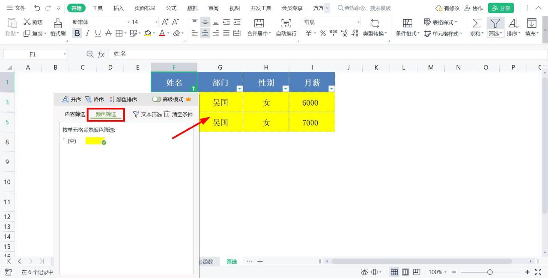Click Descending sort (降序) in filter panel

(94, 99)
